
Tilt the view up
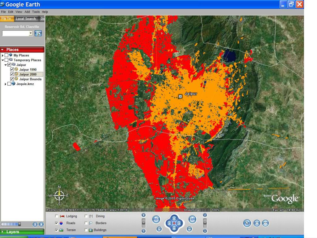(x=205, y=215)
